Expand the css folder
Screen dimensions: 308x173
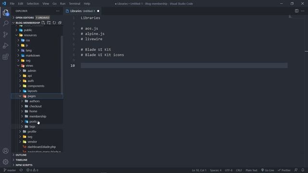point(28,40)
